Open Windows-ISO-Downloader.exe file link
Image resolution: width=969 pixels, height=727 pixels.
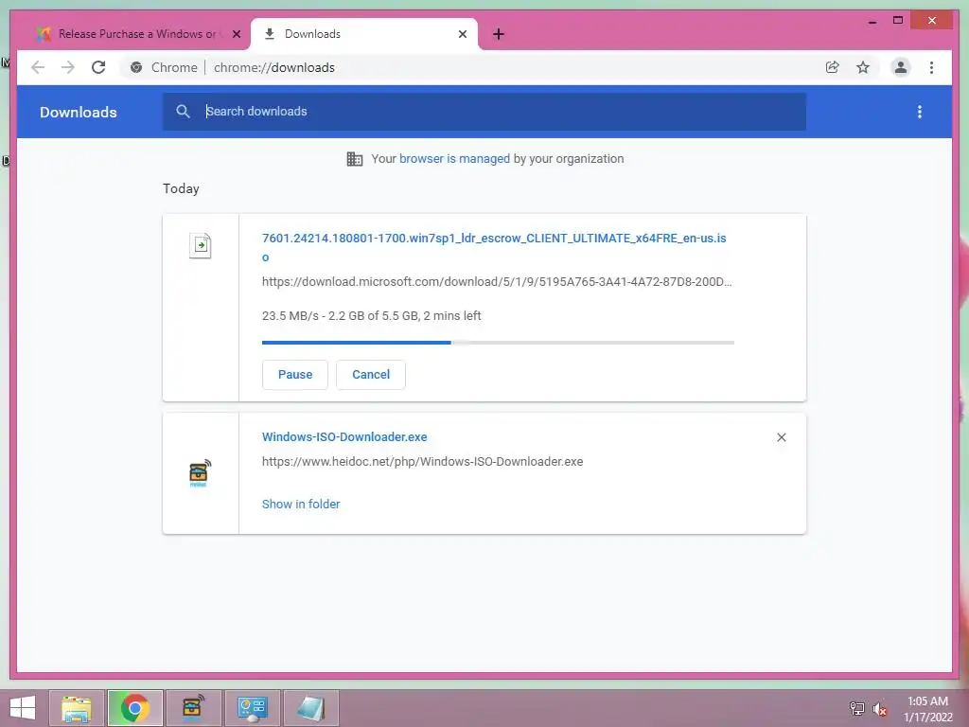(x=344, y=437)
